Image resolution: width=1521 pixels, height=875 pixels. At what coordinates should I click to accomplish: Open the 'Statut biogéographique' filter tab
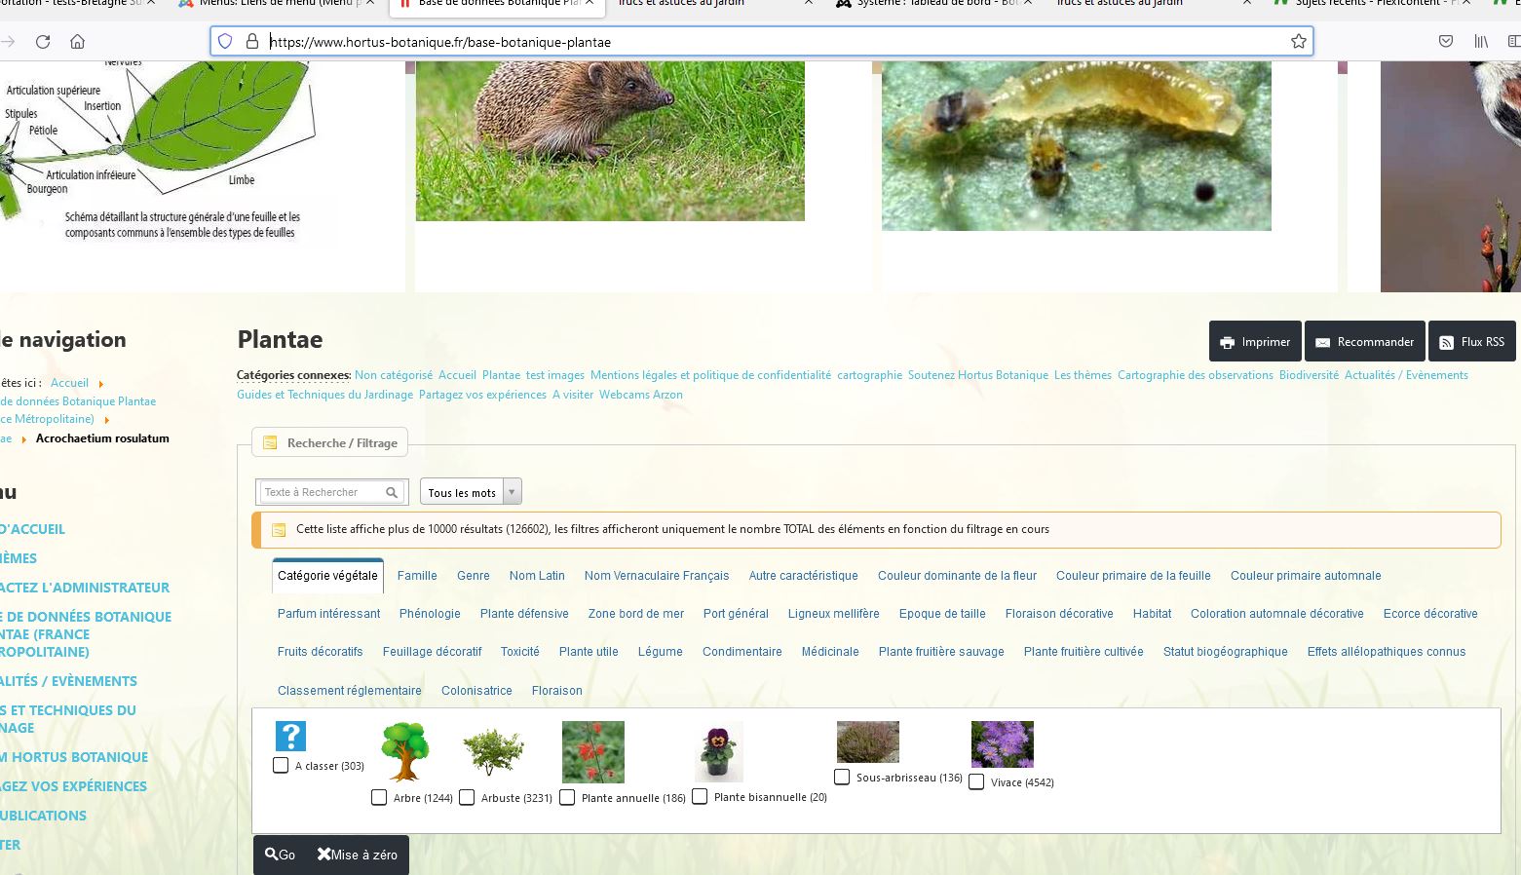(1226, 651)
